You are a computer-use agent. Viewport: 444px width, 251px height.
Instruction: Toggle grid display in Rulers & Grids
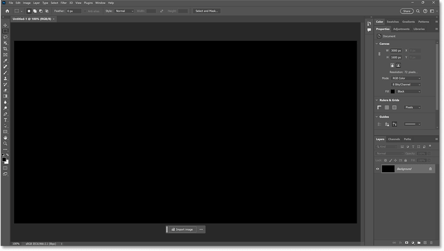pos(387,108)
